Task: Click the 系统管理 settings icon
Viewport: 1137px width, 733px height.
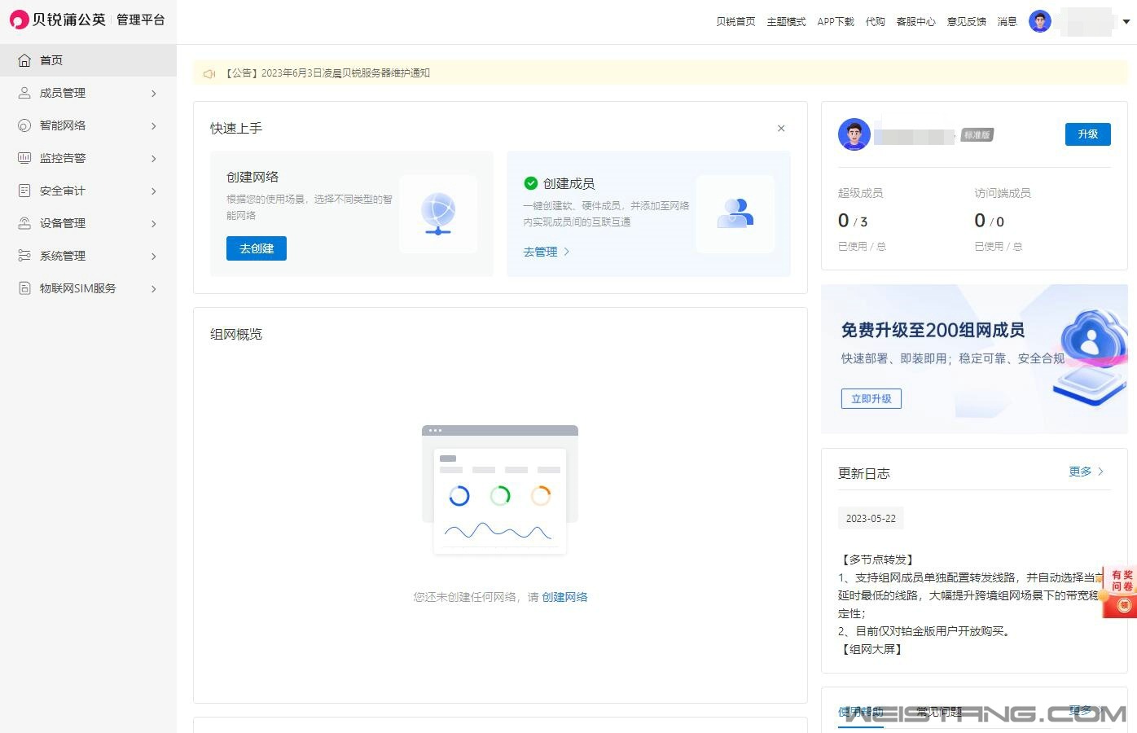Action: [24, 256]
